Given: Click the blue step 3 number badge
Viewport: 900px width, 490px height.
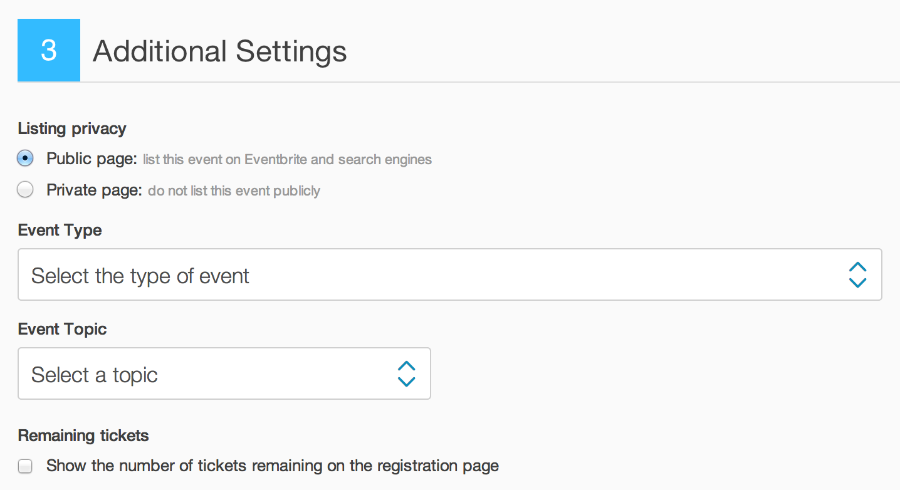Looking at the screenshot, I should pos(49,50).
